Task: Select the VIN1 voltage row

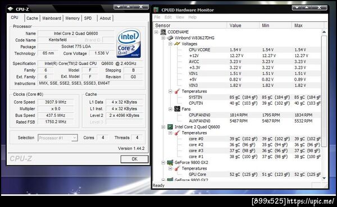Action: [x=254, y=73]
